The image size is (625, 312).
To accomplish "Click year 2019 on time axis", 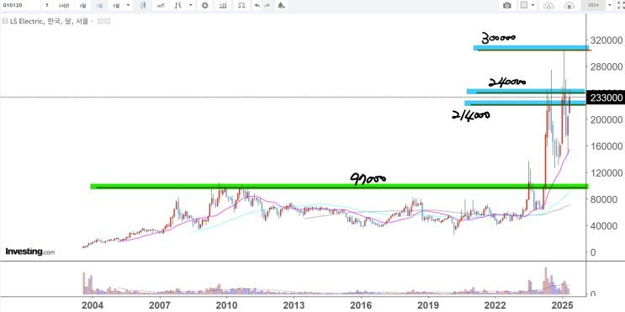I will pyautogui.click(x=428, y=304).
